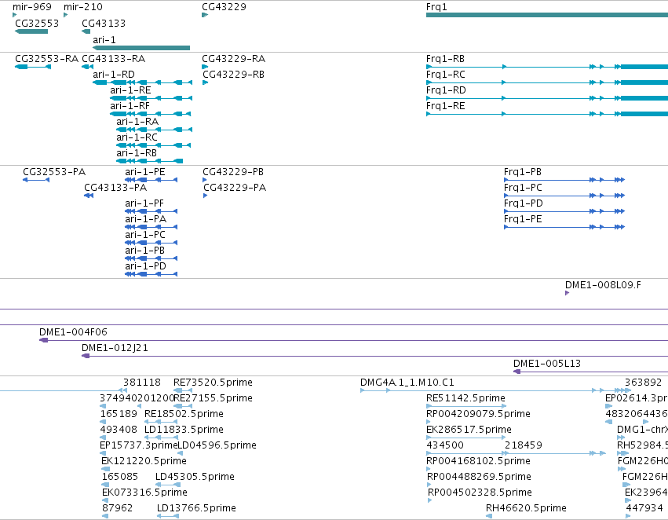Screen dimensions: 668x520
Task: Click the ari-1 gene feature bar
Action: [141, 48]
